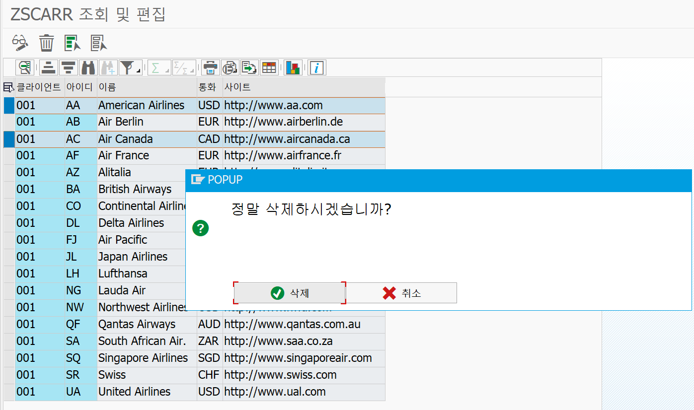This screenshot has height=410, width=694.
Task: Click the sigma Total icon
Action: pyautogui.click(x=156, y=67)
